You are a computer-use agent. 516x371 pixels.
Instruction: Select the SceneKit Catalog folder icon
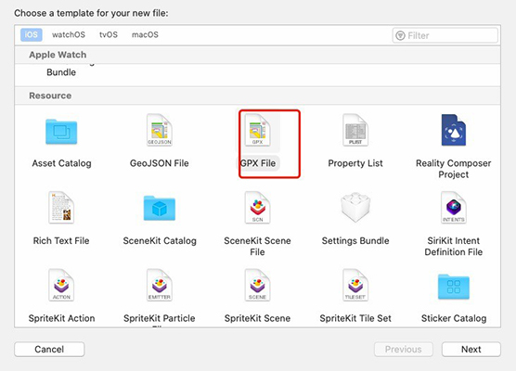[160, 208]
